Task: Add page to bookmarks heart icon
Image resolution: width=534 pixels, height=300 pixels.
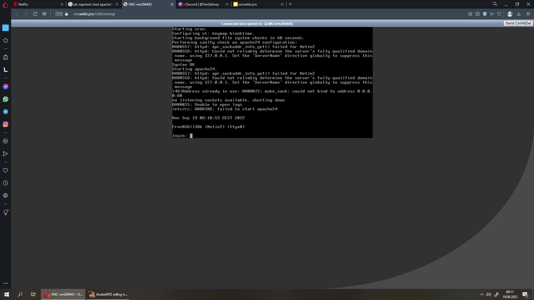Action: click(499, 14)
